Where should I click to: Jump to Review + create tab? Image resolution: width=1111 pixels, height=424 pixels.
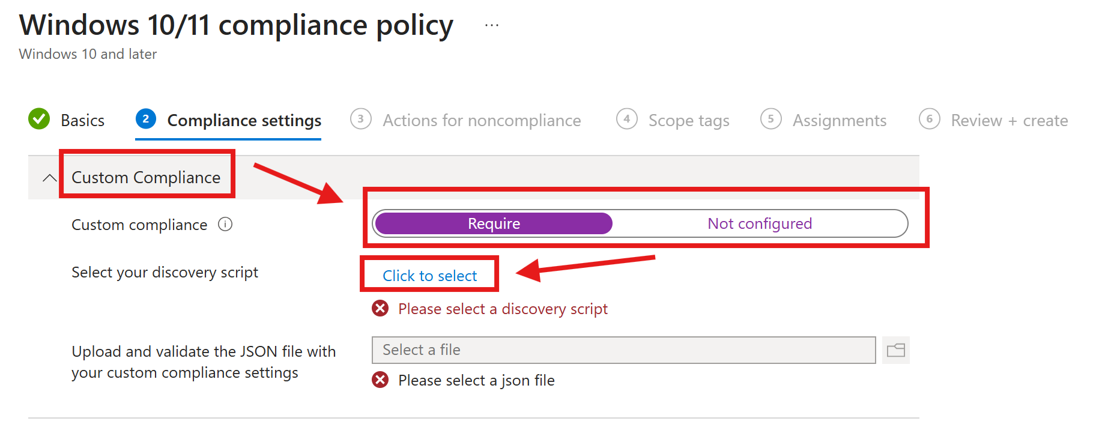click(1010, 121)
